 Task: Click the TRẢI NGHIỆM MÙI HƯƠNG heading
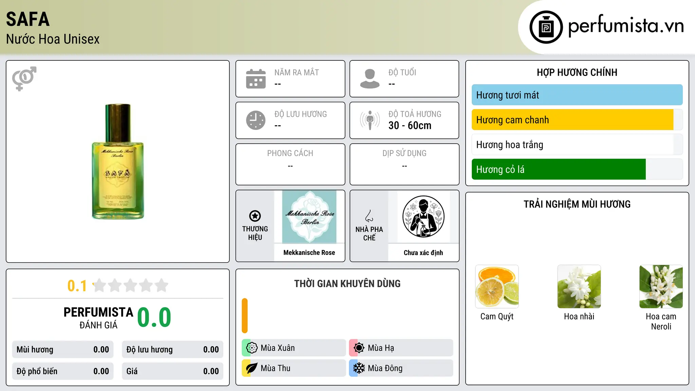(577, 204)
